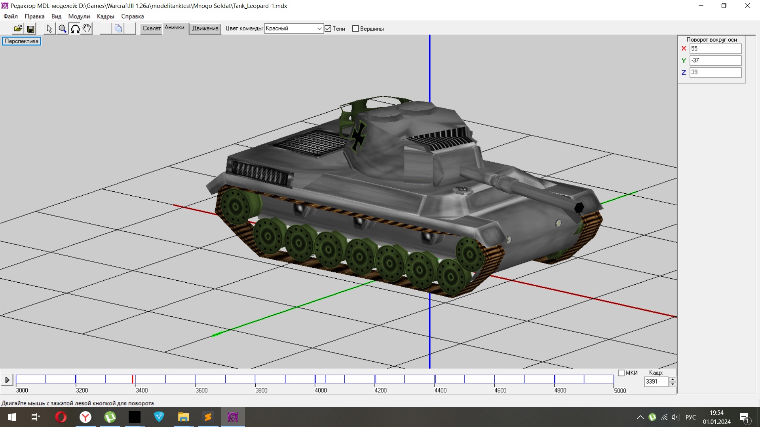
Task: Disable the Тени shadows checkbox
Action: click(328, 28)
